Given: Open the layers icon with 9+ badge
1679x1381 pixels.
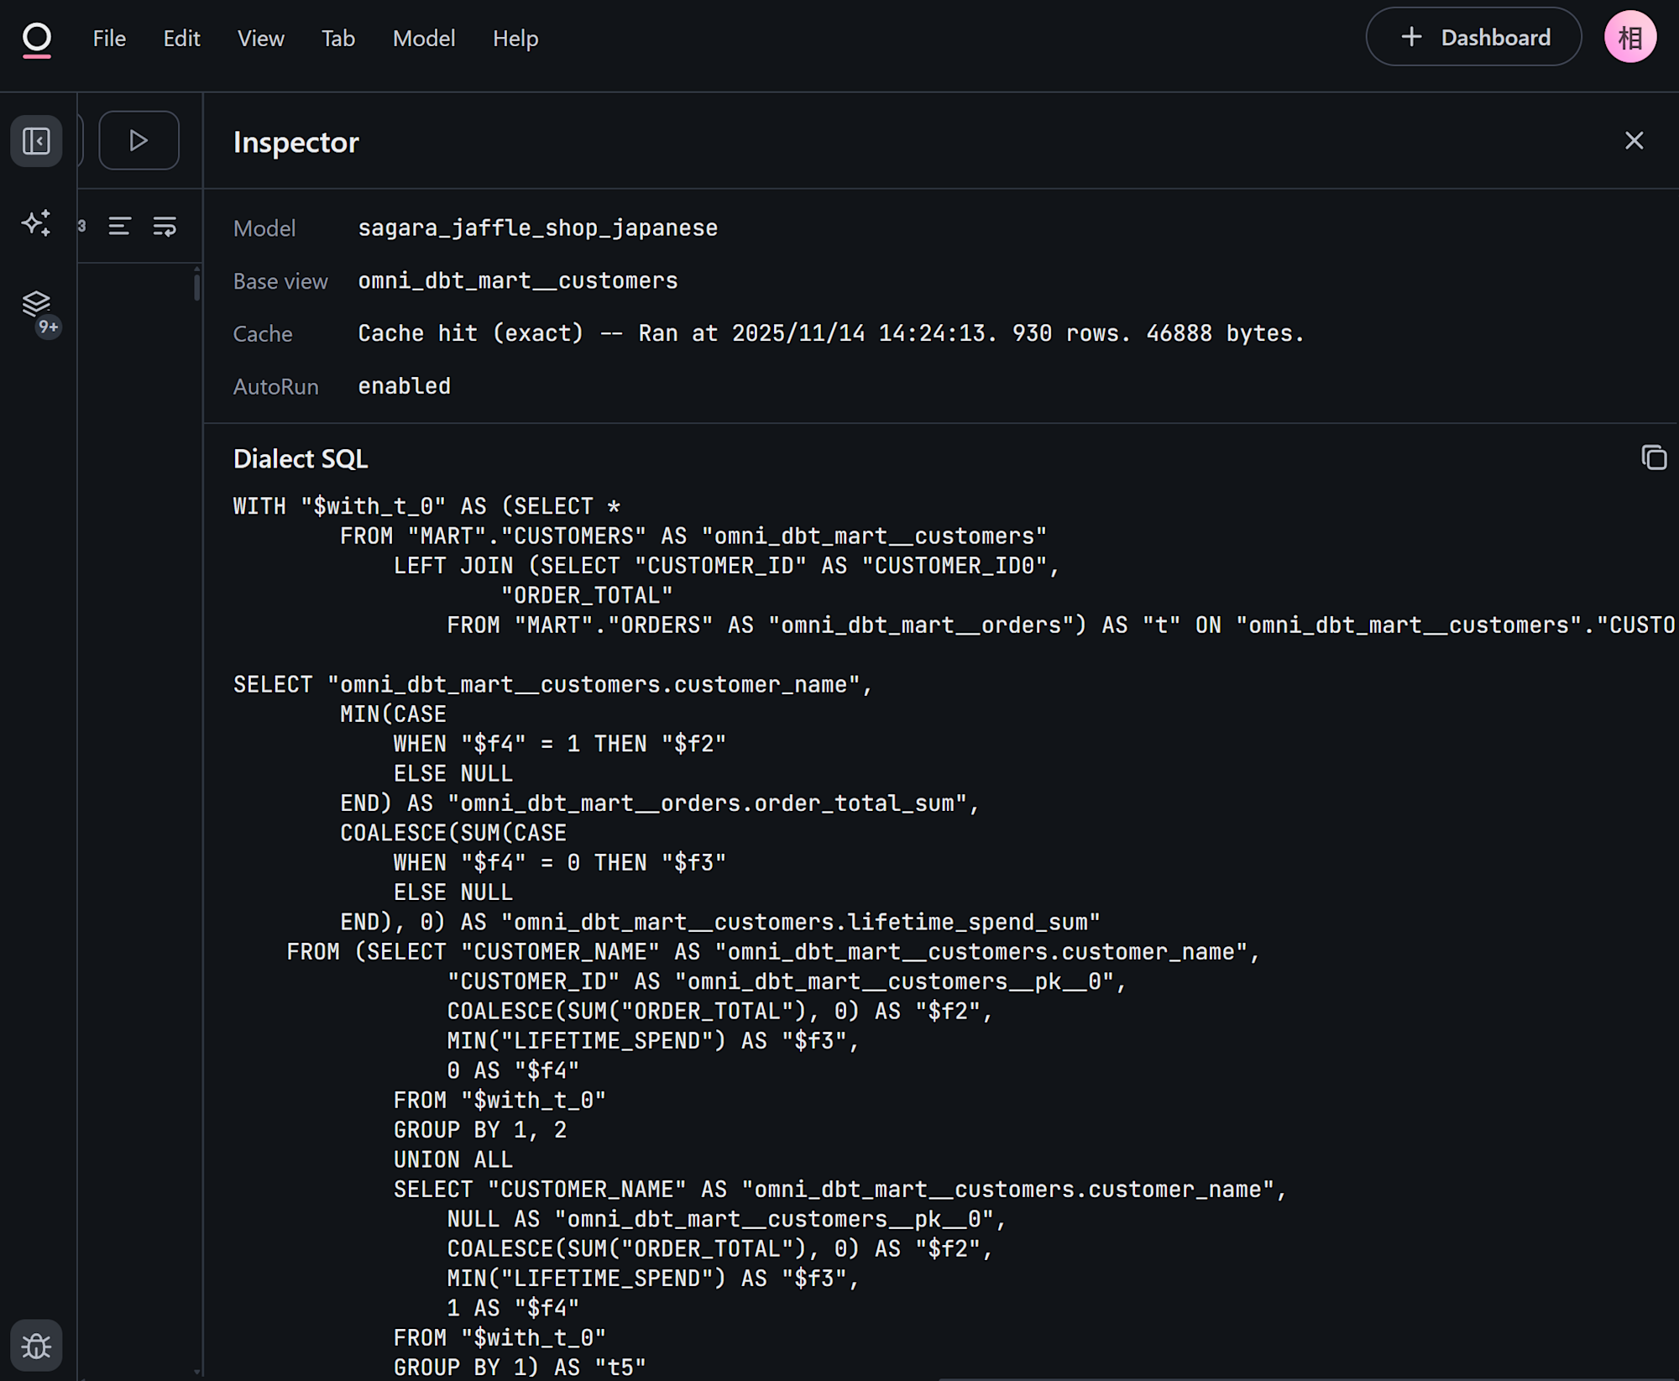Looking at the screenshot, I should pyautogui.click(x=36, y=304).
